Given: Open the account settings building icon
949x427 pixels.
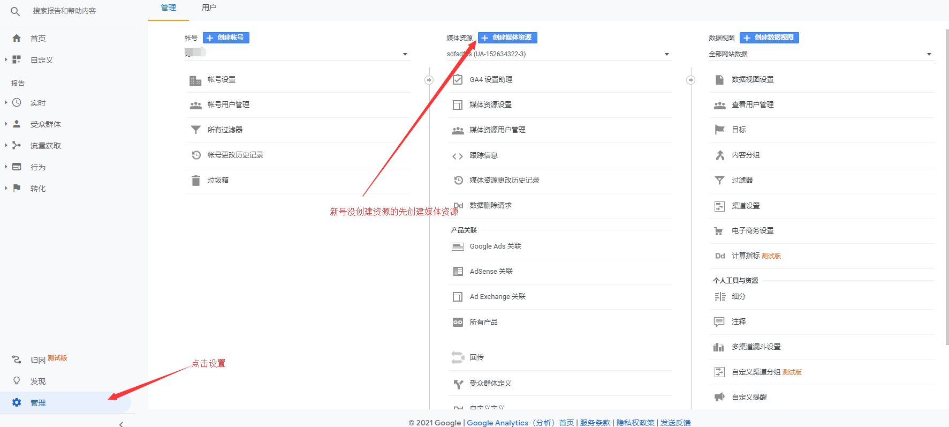Looking at the screenshot, I should [x=195, y=80].
